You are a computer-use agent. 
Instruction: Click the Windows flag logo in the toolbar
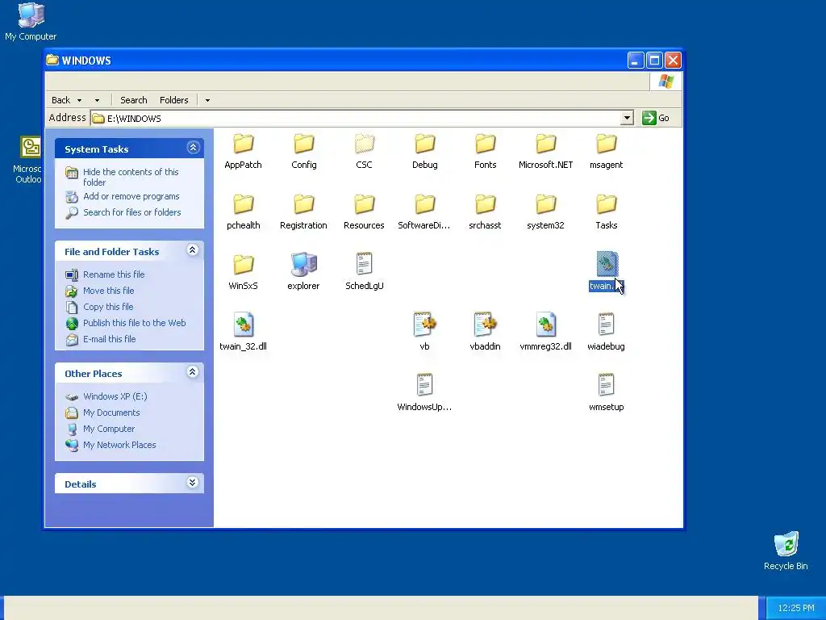[665, 82]
